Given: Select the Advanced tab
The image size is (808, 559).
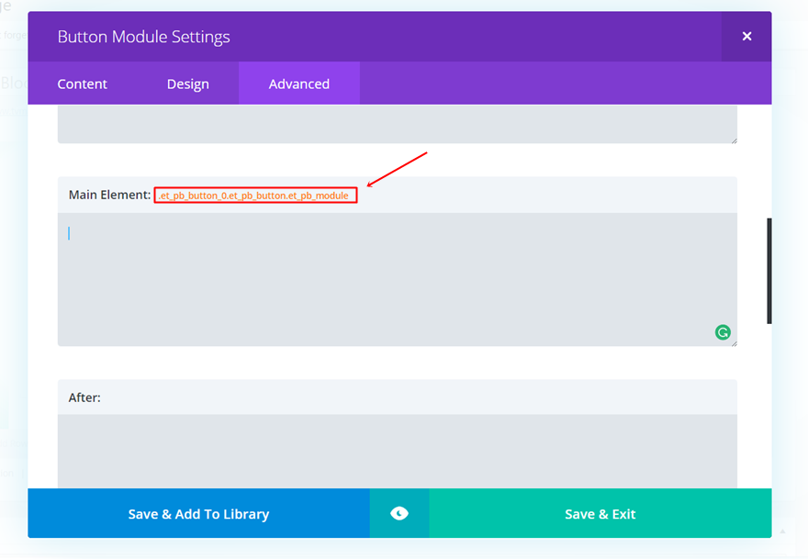Looking at the screenshot, I should [x=299, y=84].
